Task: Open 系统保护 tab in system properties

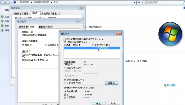Action: 46,13
